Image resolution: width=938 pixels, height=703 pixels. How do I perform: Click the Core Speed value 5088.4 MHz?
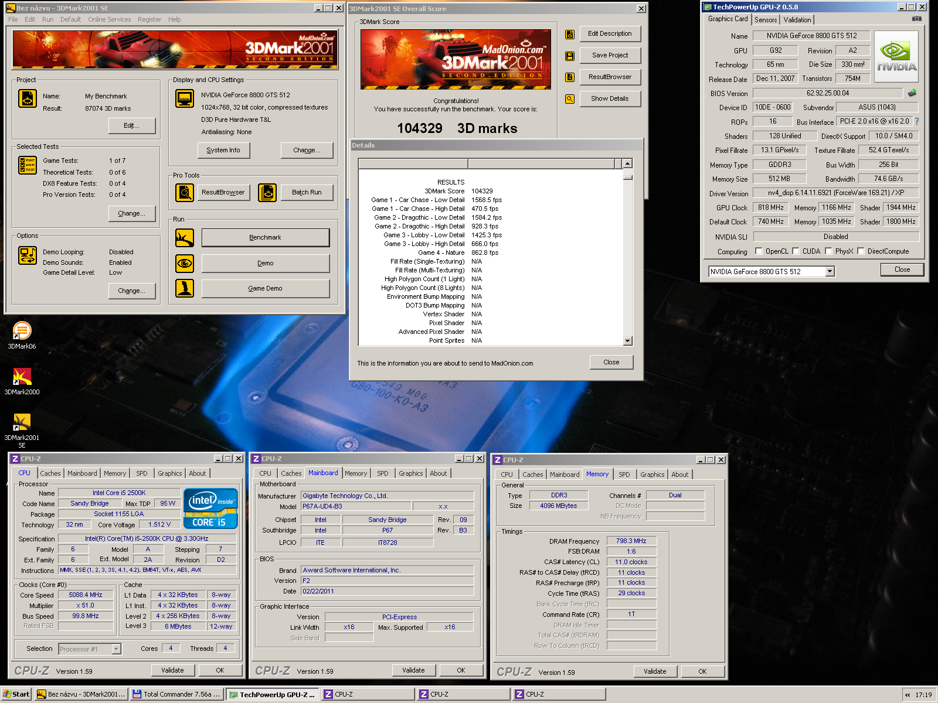(86, 595)
